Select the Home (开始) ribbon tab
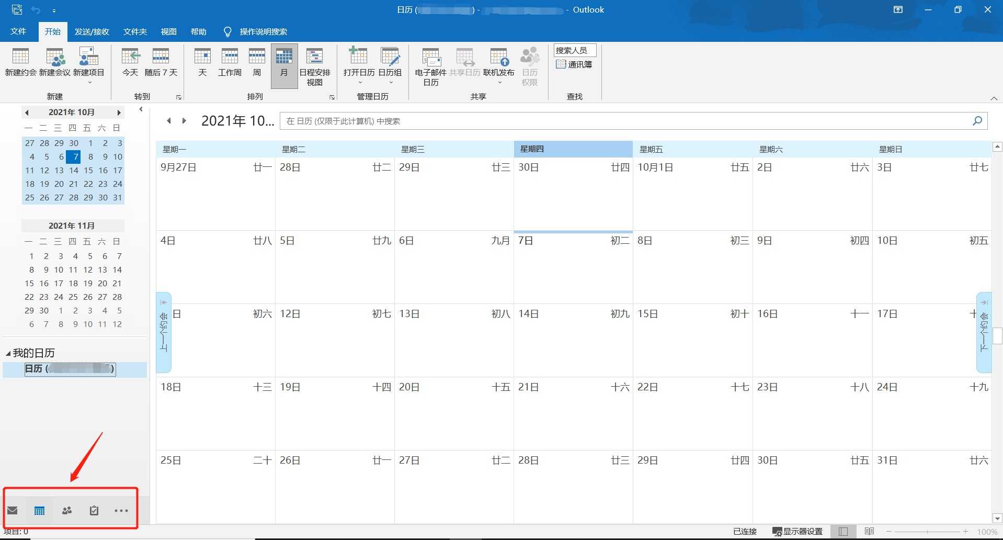 [52, 31]
